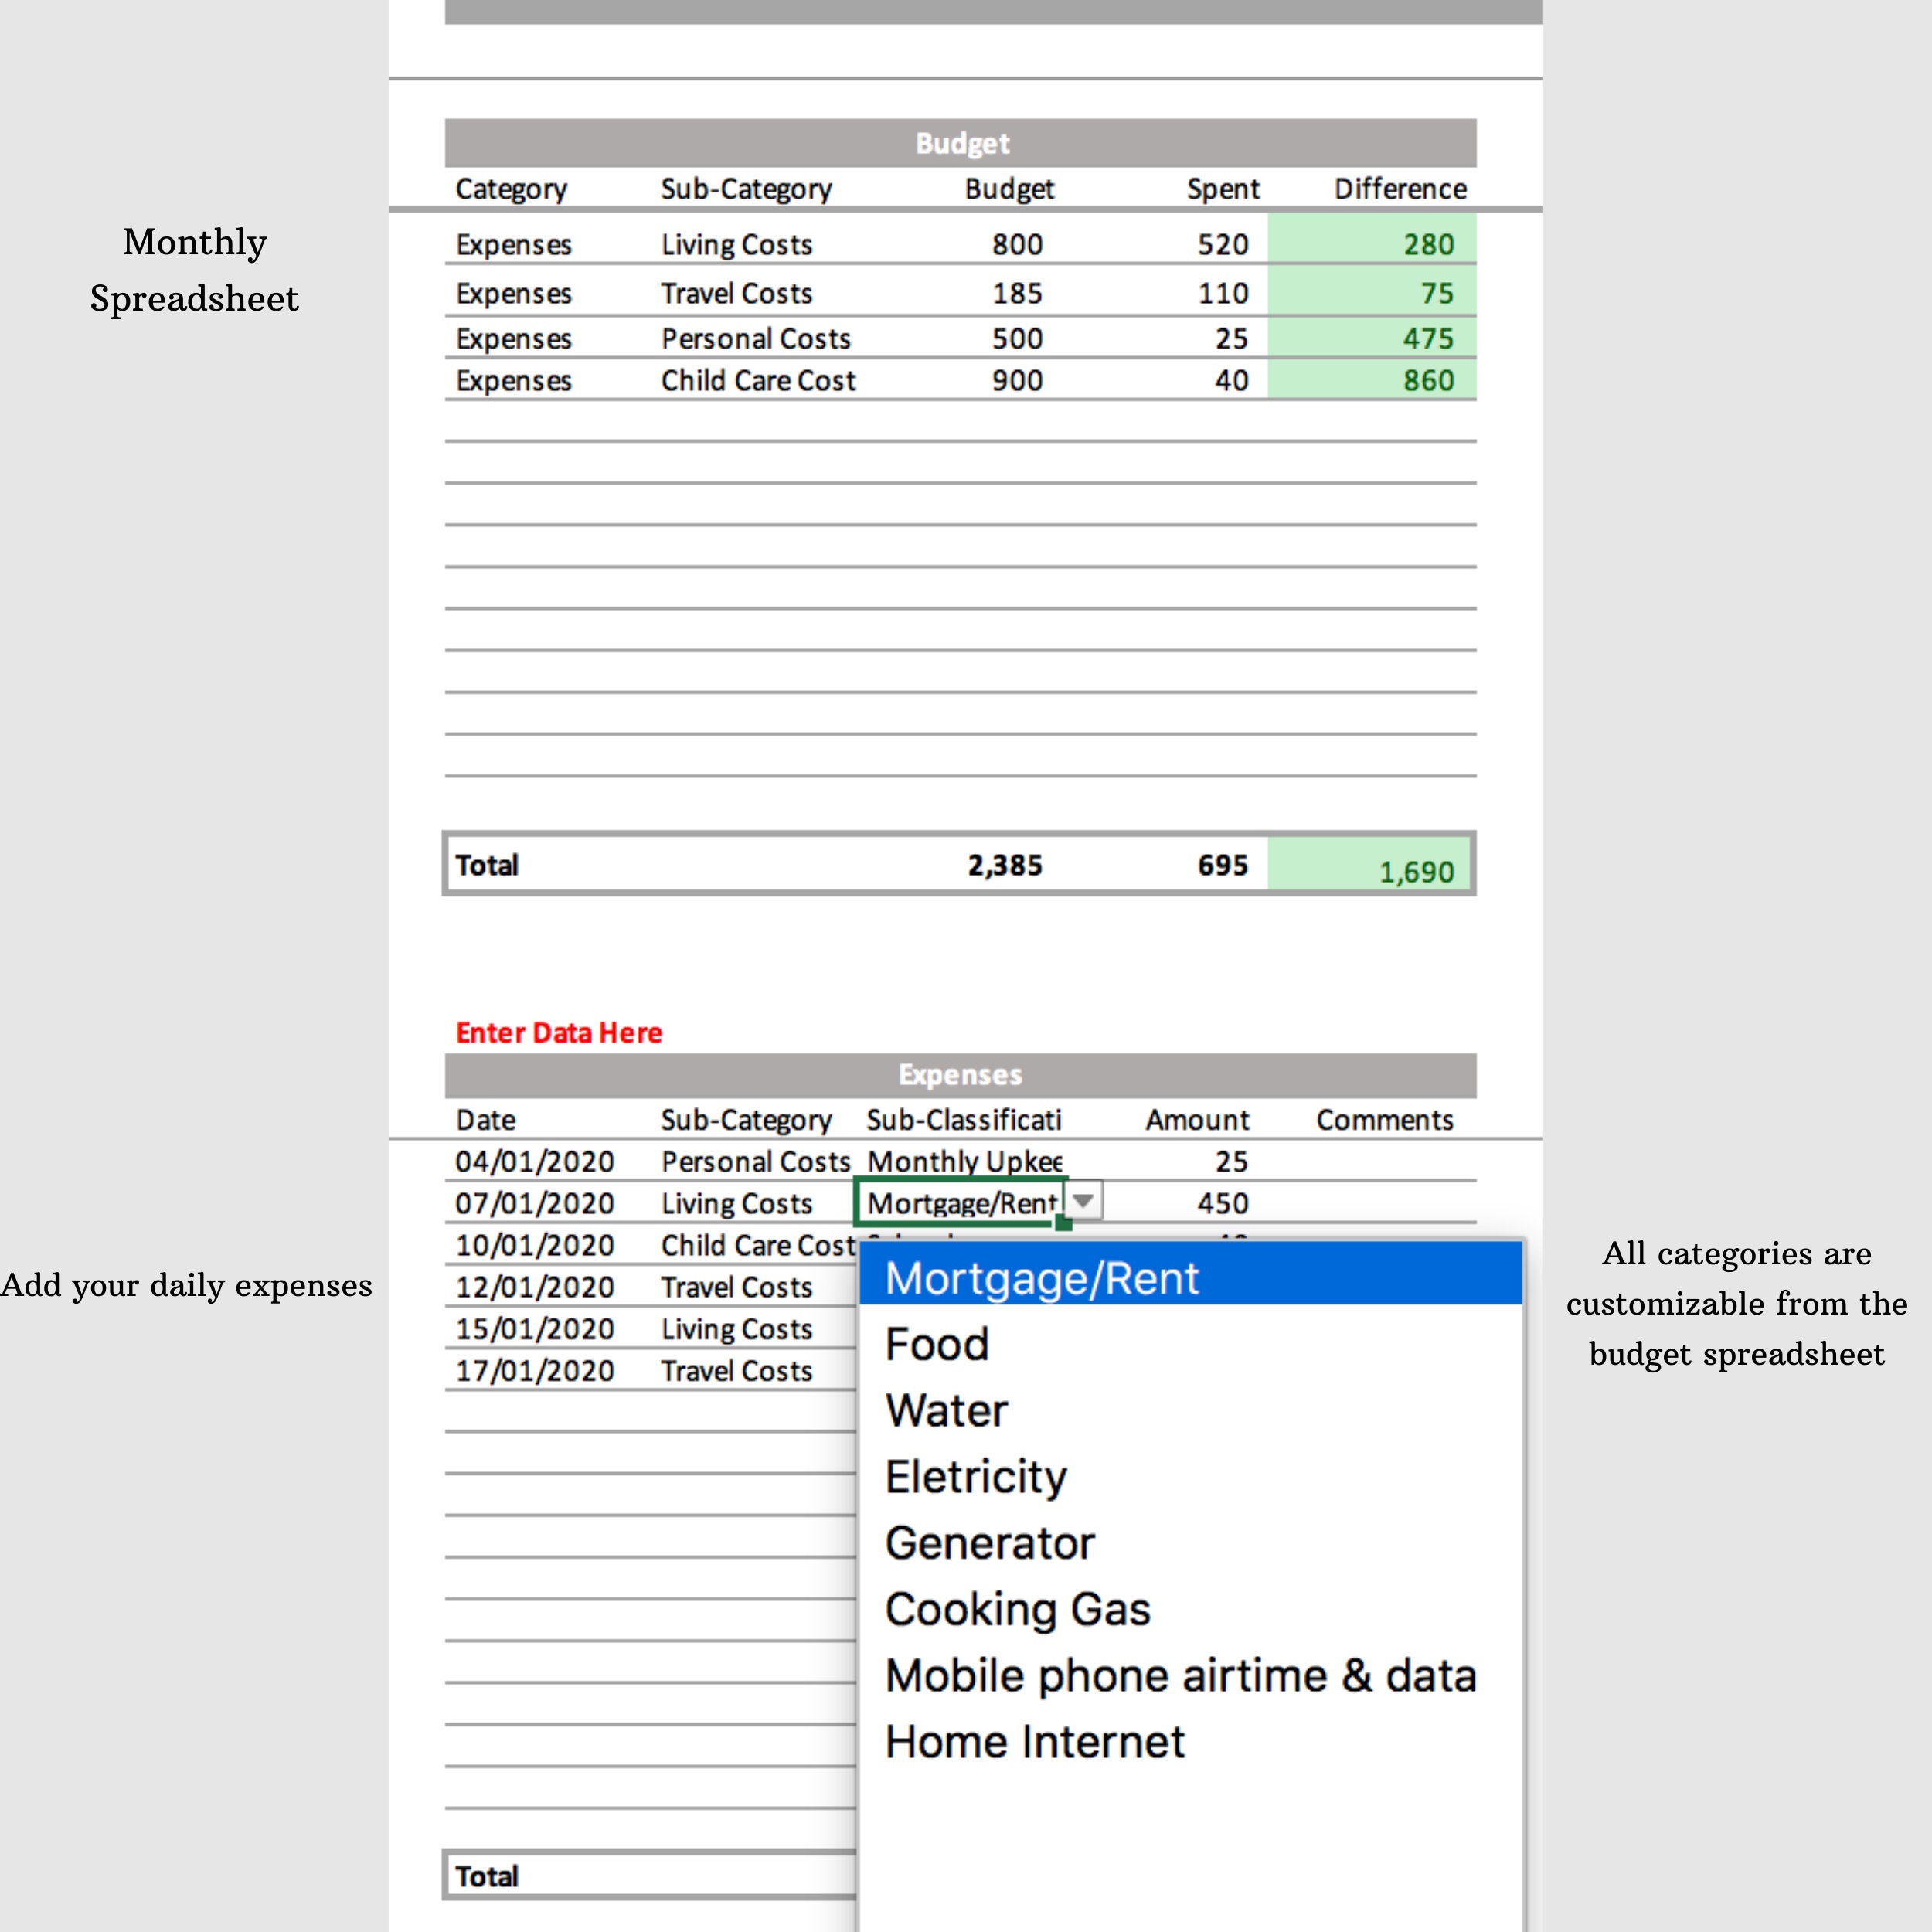Click the Child Care Cost budget cell 900
The height and width of the screenshot is (1932, 1932).
point(1015,380)
